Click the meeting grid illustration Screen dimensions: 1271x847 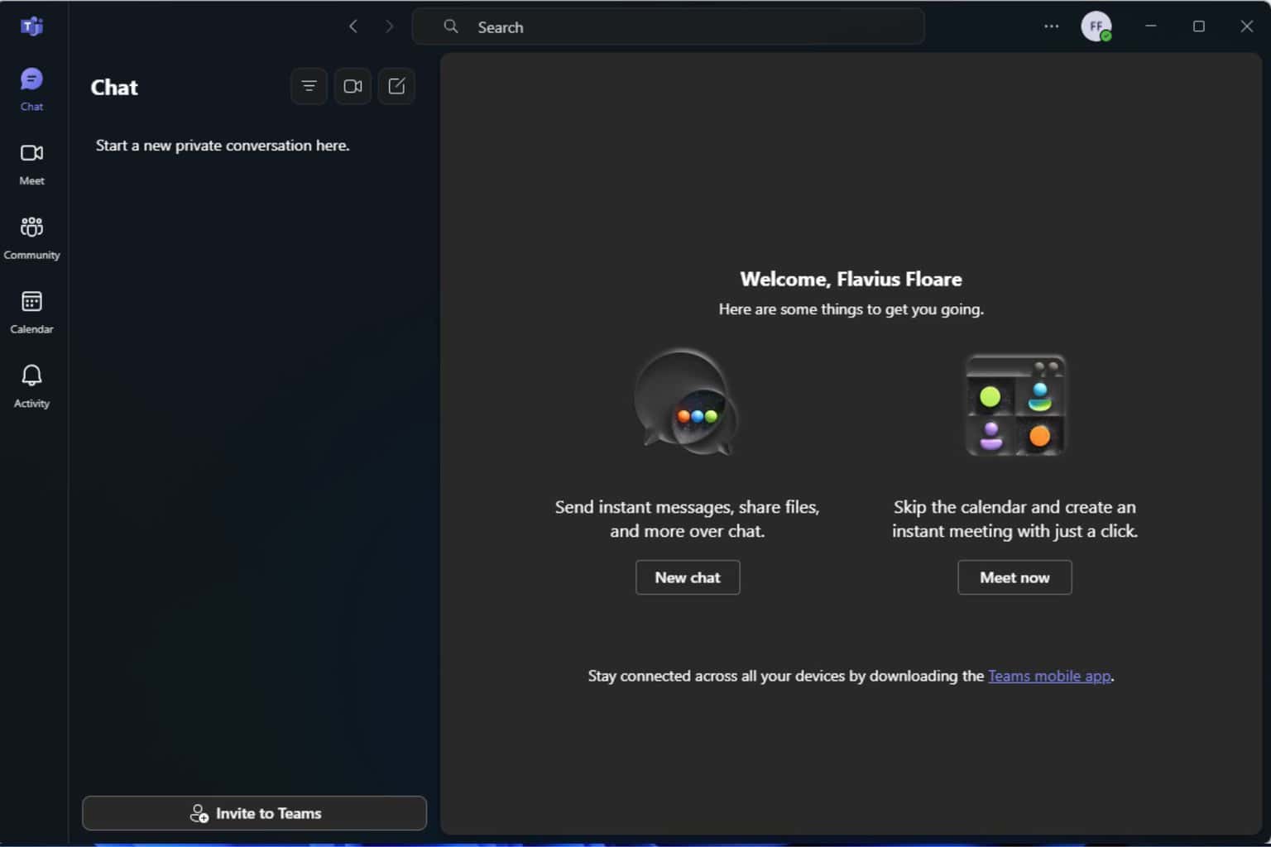coord(1015,405)
